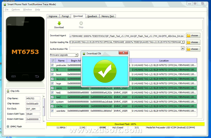Click the Chip Info panel scrollbar
This screenshot has height=138, width=211.
(x=44, y=107)
